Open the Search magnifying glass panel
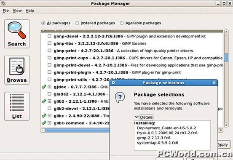The width and height of the screenshot is (233, 160). point(17,34)
